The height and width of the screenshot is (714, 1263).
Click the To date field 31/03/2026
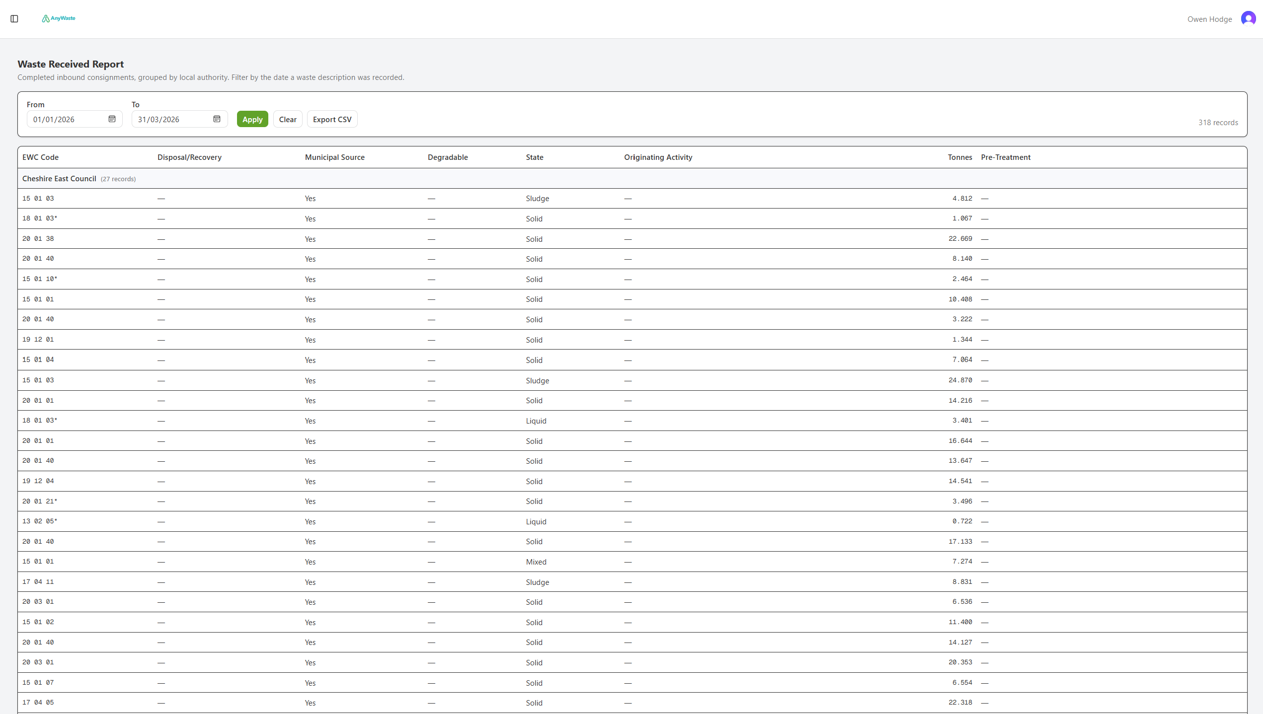(179, 119)
